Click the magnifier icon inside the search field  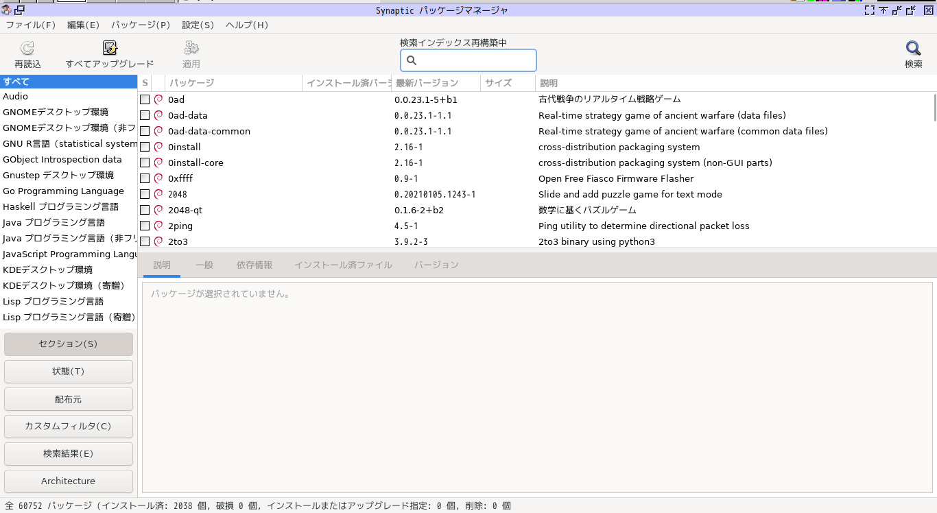pos(412,60)
